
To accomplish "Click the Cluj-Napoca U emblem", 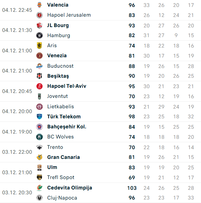I will 39,198.
